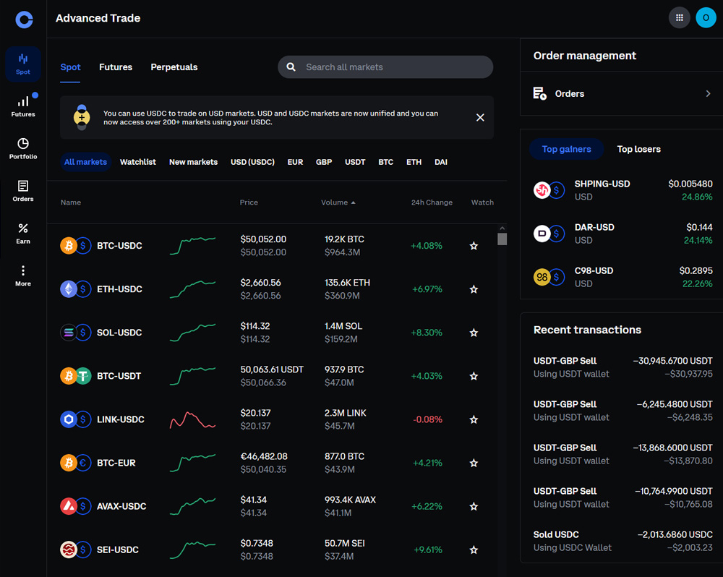This screenshot has height=577, width=723.
Task: Star SEI-USDC to add to watchlist
Action: point(474,550)
